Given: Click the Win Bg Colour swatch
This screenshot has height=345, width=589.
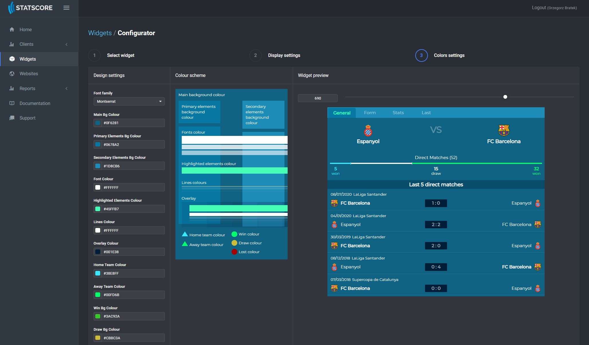Looking at the screenshot, I should click(98, 316).
